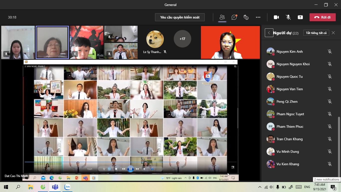The image size is (341, 192).
Task: Select Pham Thien Phuc in participant list
Action: pos(290,126)
